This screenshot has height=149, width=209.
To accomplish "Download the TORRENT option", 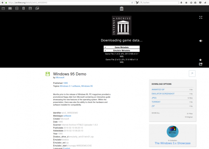I will tap(156, 102).
